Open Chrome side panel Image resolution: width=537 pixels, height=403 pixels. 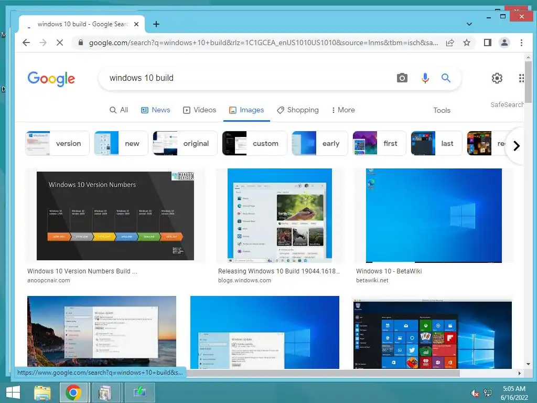[x=487, y=43]
